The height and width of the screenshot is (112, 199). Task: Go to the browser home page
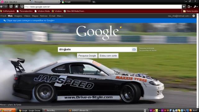(16, 7)
